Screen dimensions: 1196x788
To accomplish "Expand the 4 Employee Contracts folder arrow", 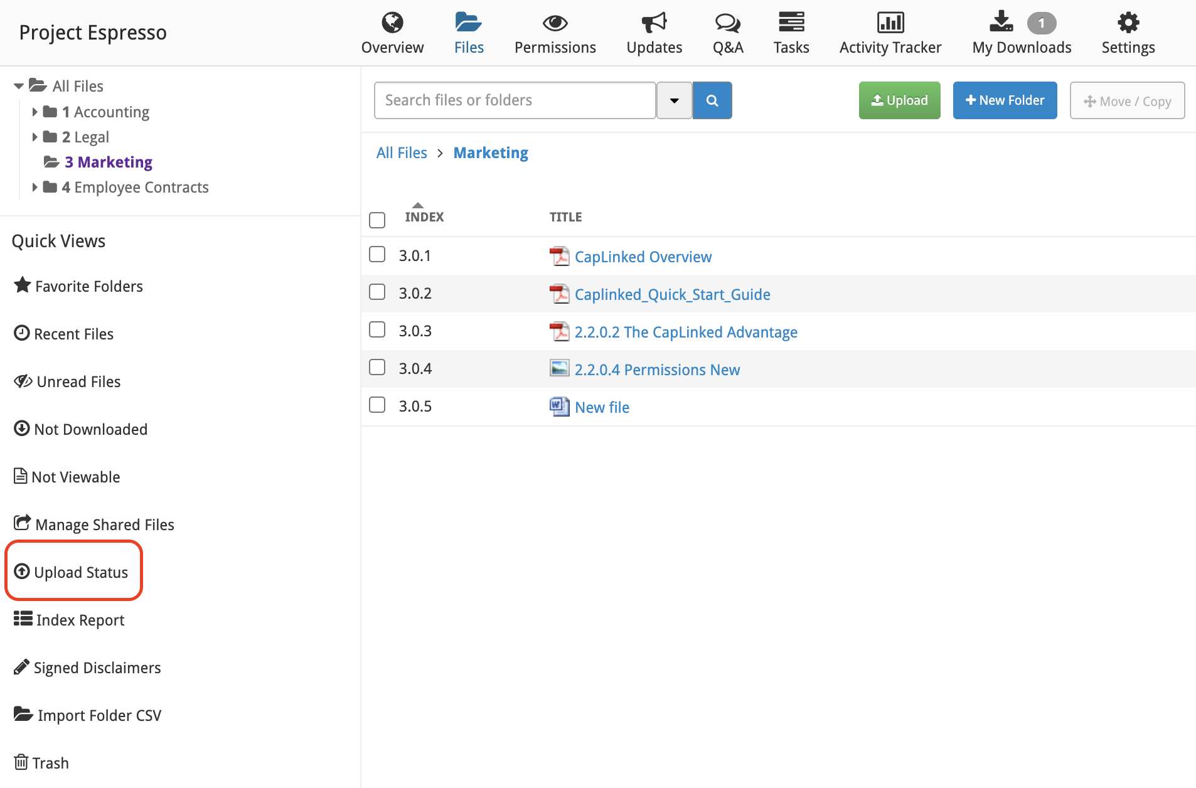I will point(35,187).
